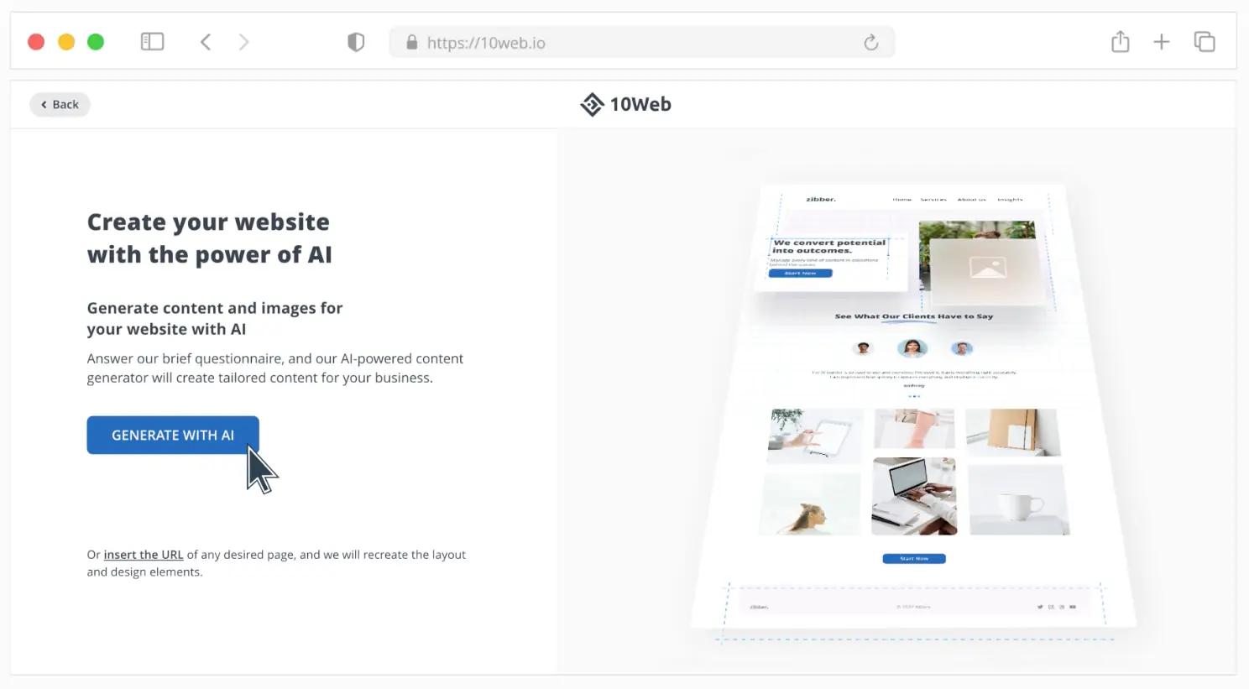The width and height of the screenshot is (1249, 689).
Task: Select Services in the zibber navigation
Action: [x=933, y=199]
